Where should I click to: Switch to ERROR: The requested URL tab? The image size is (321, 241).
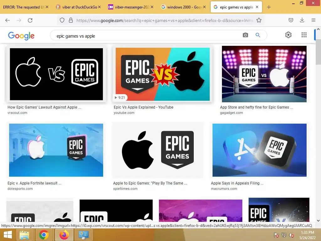coord(23,7)
